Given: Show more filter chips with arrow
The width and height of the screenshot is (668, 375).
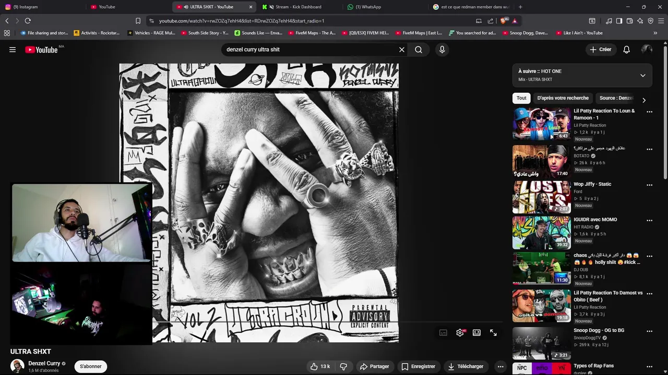Looking at the screenshot, I should [644, 100].
